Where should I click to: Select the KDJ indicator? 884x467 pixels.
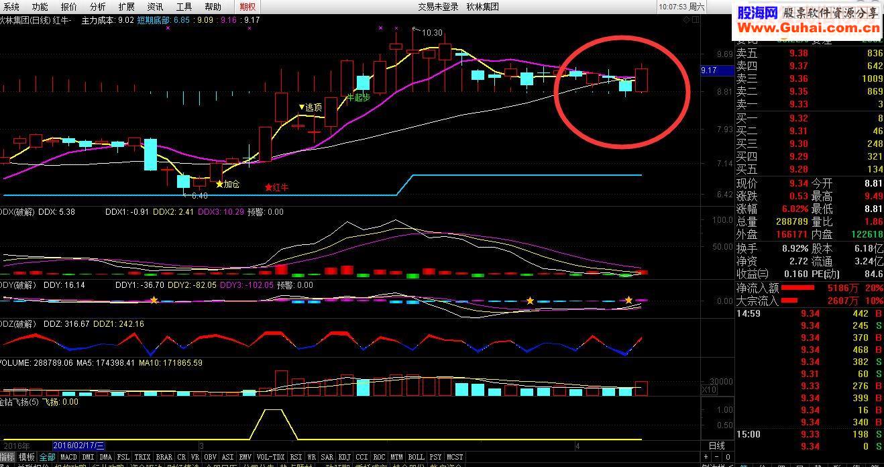tap(345, 458)
